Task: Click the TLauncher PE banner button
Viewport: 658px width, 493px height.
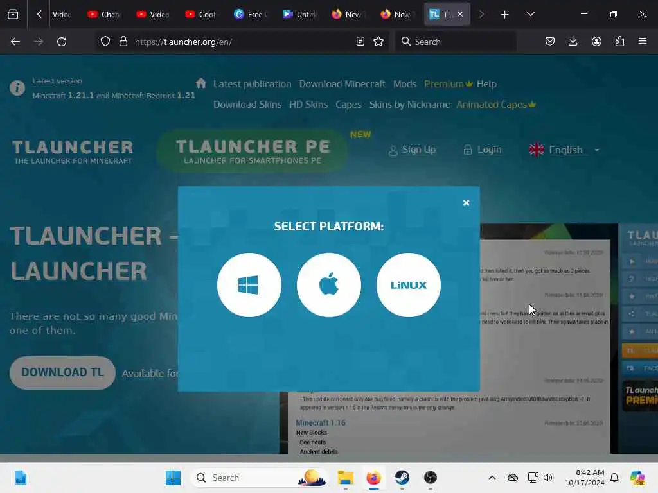Action: (252, 151)
